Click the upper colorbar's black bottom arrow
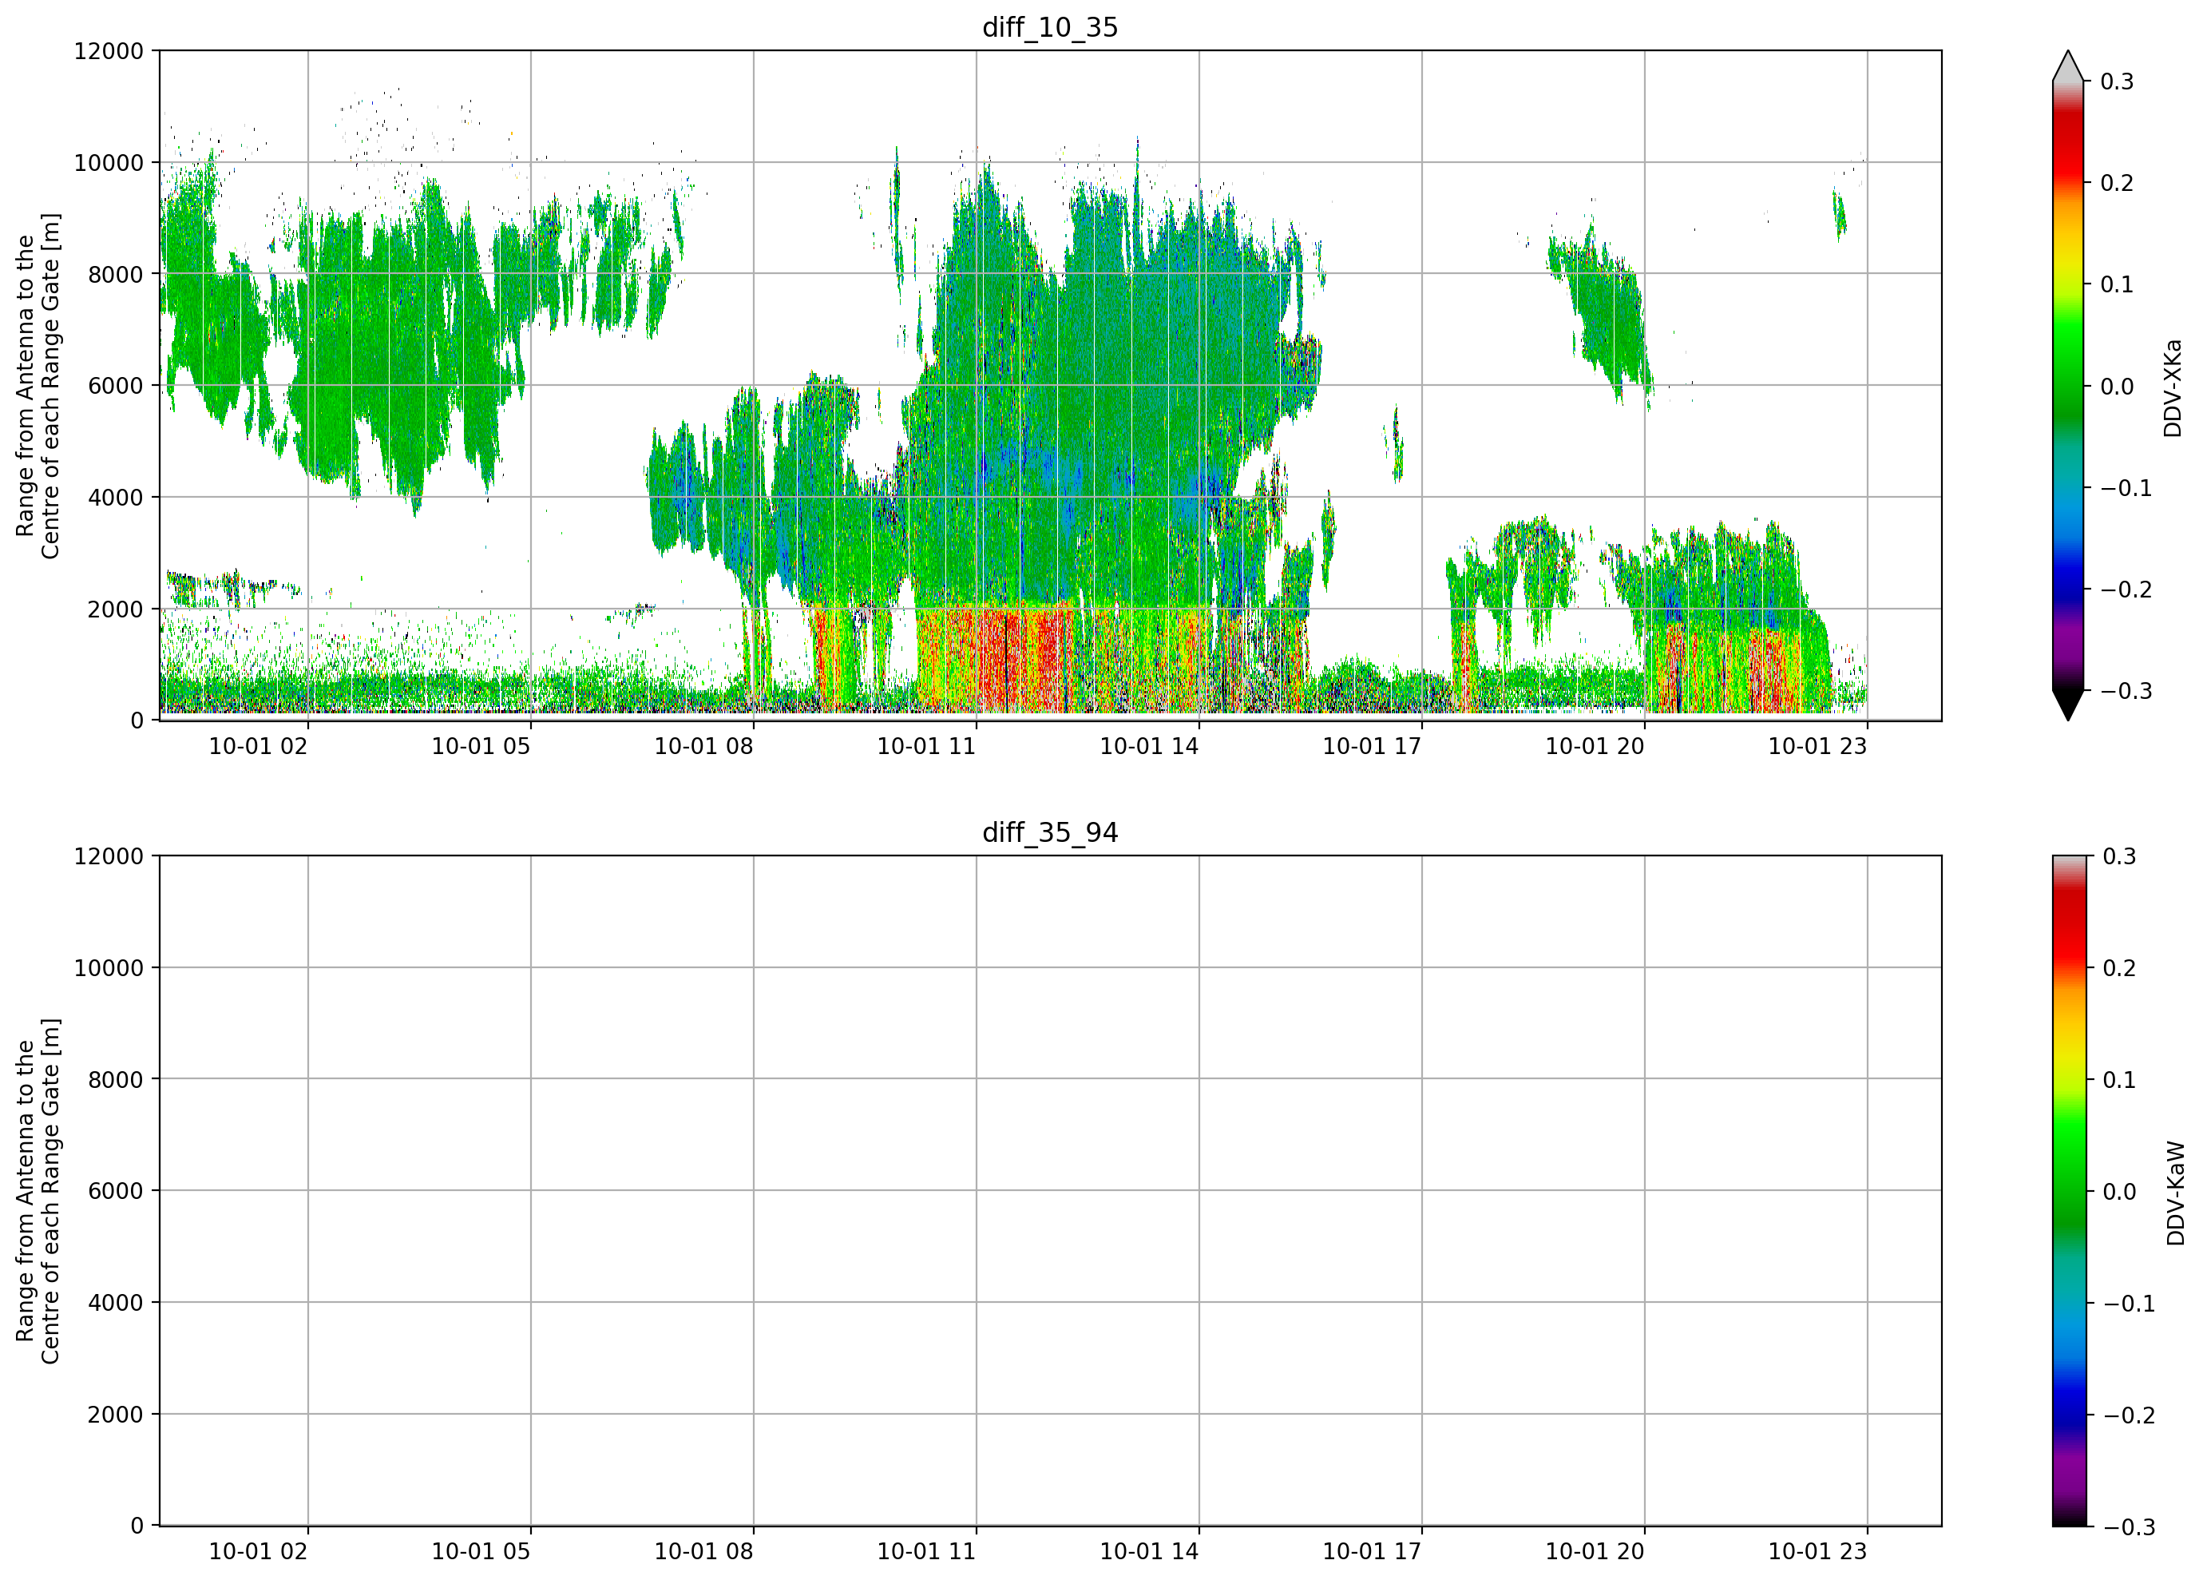 (2068, 705)
